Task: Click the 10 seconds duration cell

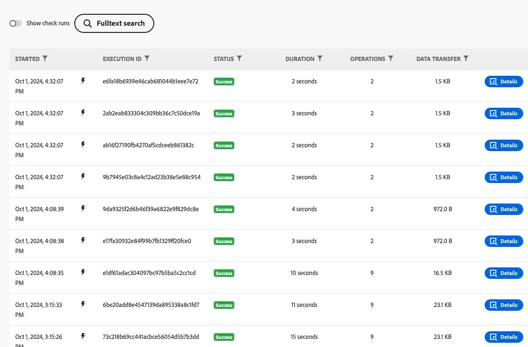Action: (304, 273)
